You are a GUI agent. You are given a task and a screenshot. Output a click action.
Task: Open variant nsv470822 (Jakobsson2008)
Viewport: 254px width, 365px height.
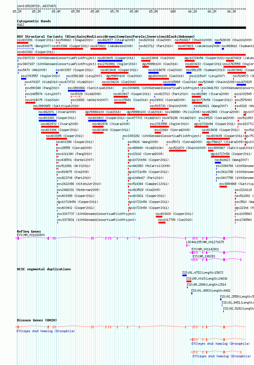pyautogui.click(x=112, y=46)
